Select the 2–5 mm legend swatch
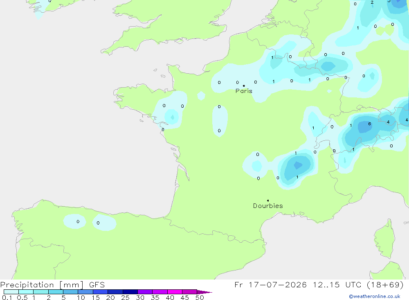 tap(56, 292)
